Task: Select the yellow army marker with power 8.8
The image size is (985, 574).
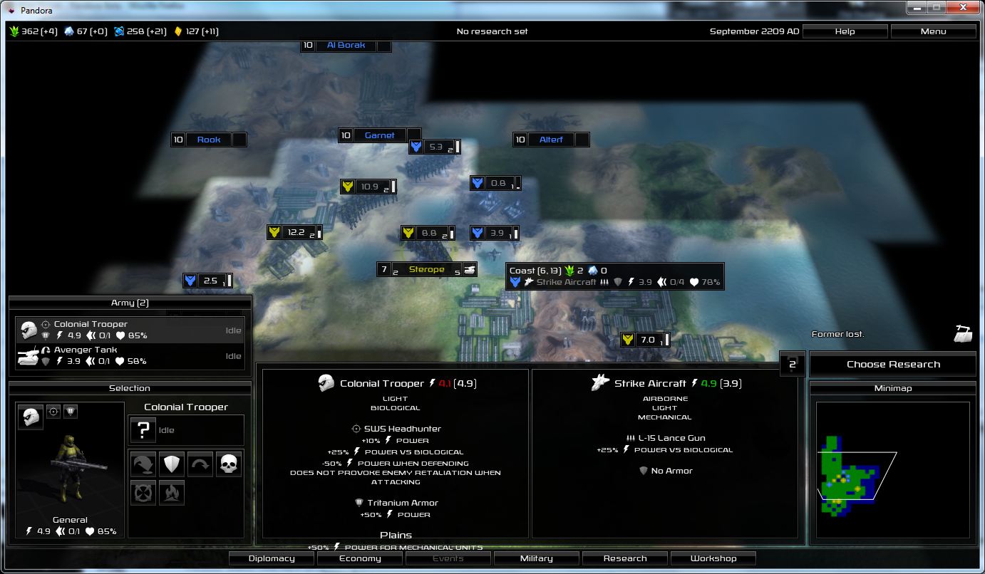Action: click(428, 233)
